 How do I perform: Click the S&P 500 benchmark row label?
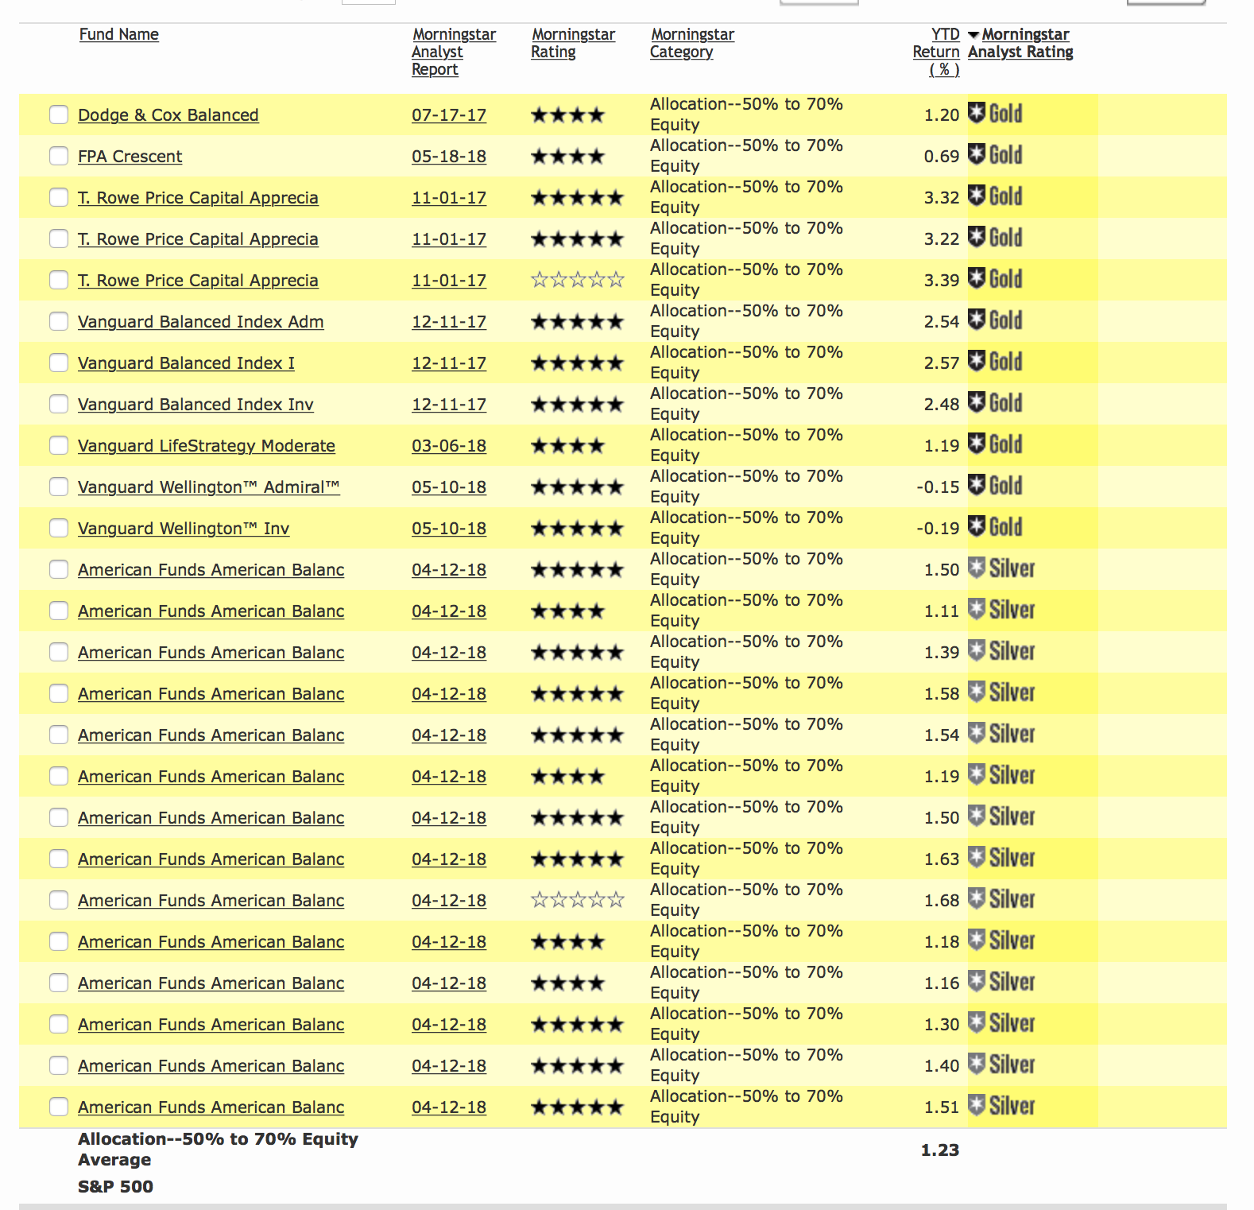[x=115, y=1186]
